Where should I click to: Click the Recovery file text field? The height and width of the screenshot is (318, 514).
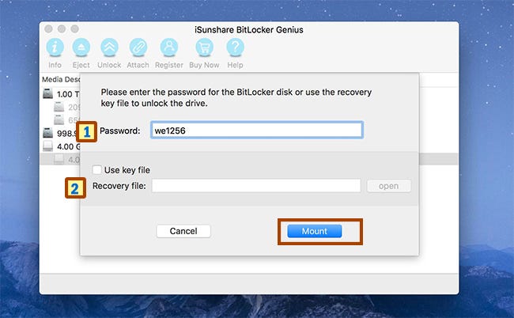[256, 186]
